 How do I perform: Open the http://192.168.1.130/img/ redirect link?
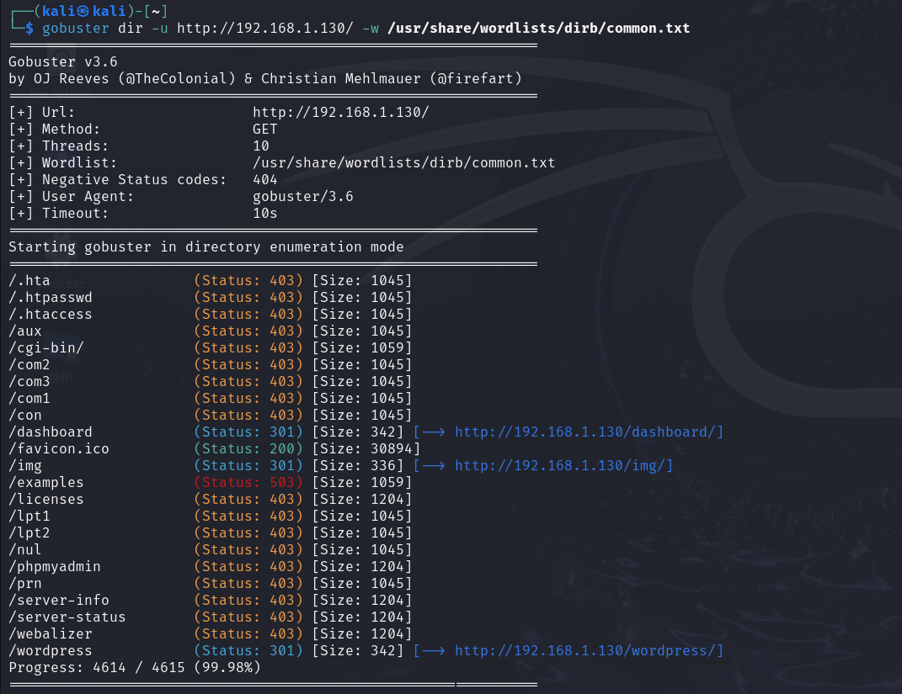(563, 465)
